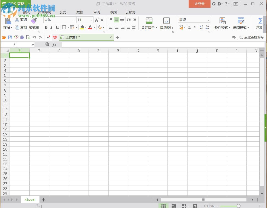Click the decrease indent icon

coord(129,20)
